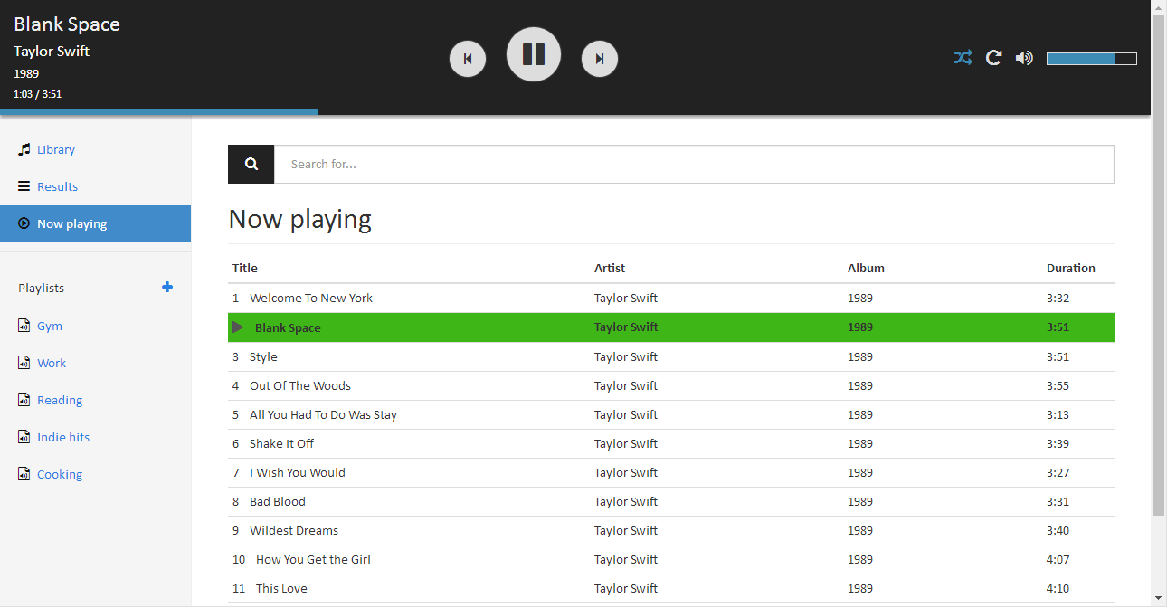The width and height of the screenshot is (1167, 607).
Task: Seek in the song progress bar
Action: point(575,112)
